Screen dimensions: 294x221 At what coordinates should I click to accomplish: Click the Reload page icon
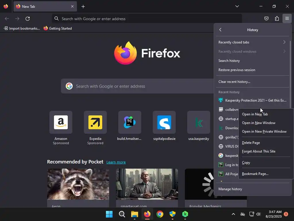[x=28, y=19]
